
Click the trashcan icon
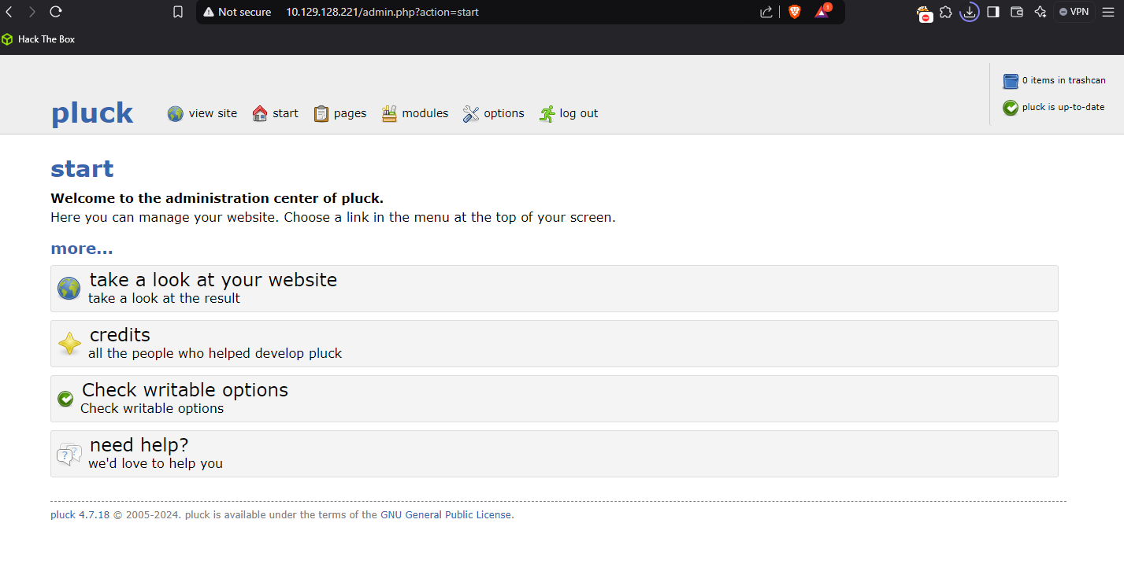tap(1011, 81)
